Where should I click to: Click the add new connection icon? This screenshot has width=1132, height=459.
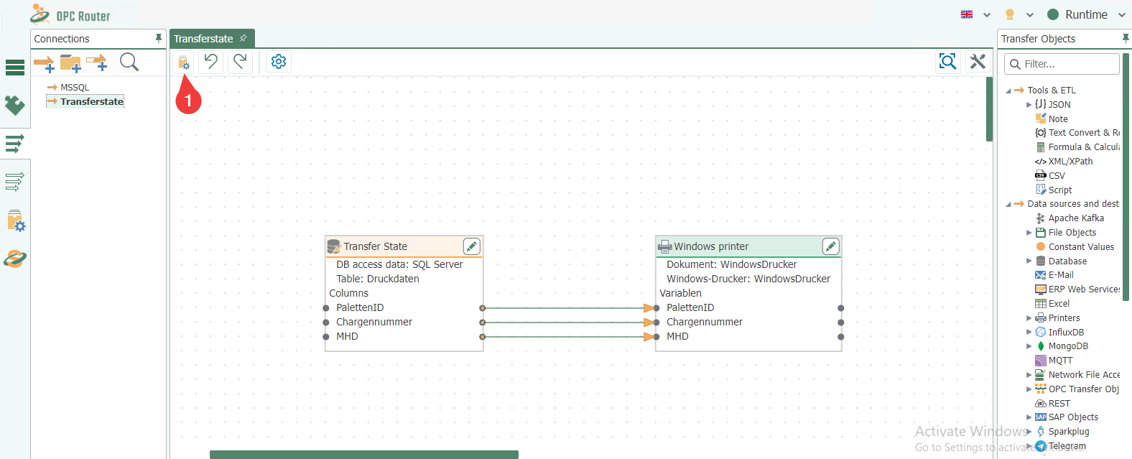pos(45,63)
